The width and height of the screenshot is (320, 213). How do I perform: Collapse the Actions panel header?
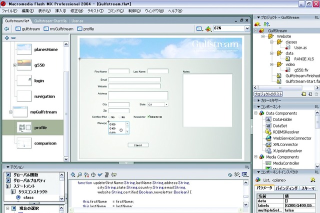coord(8,167)
